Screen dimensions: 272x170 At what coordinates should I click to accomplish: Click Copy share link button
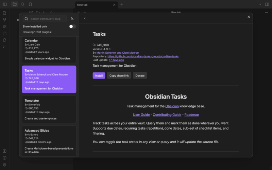119,75
